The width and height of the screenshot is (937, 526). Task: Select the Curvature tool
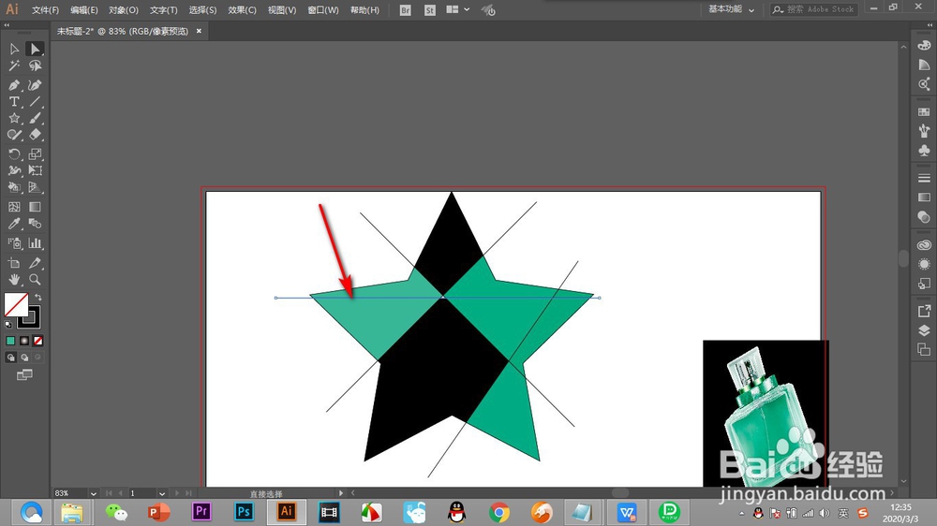pos(35,85)
